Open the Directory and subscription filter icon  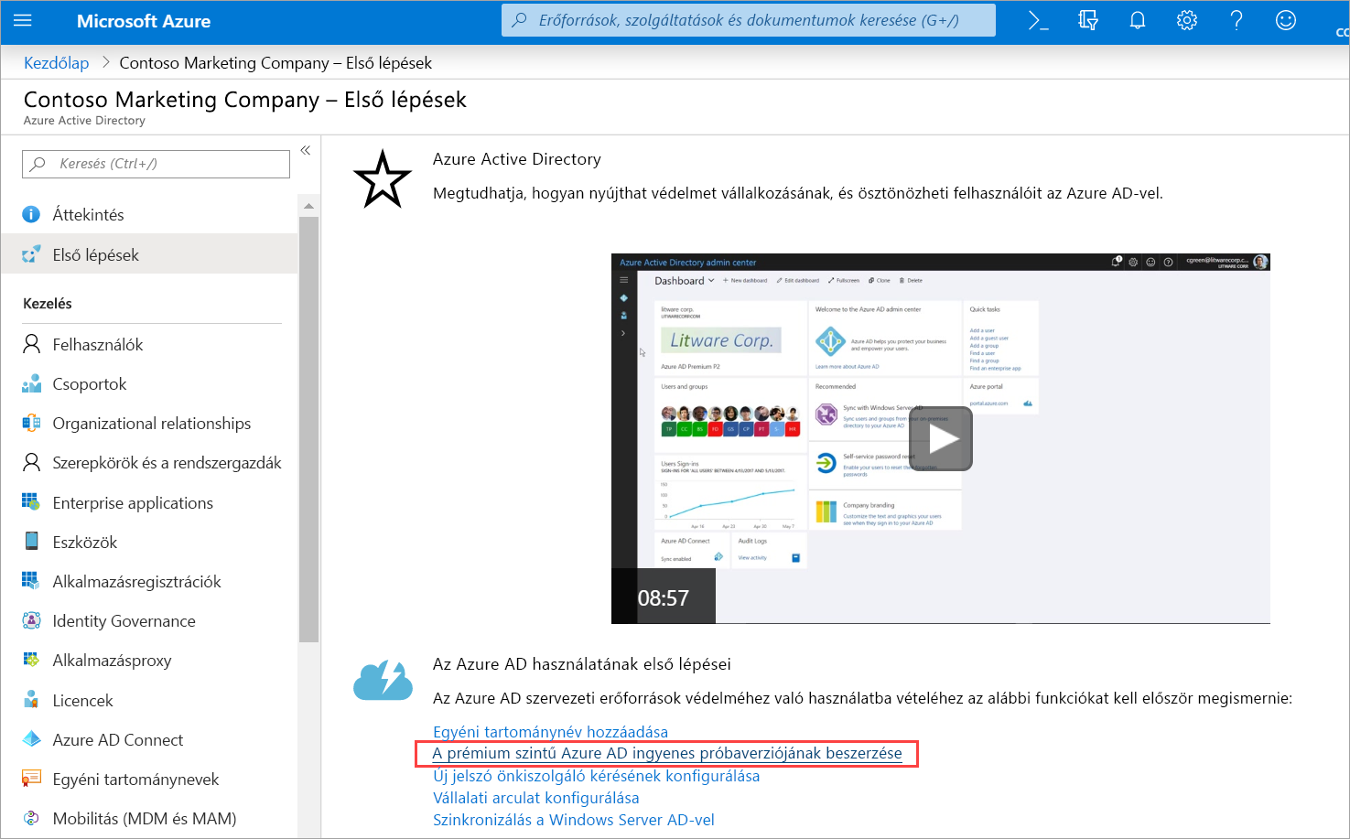(1087, 20)
